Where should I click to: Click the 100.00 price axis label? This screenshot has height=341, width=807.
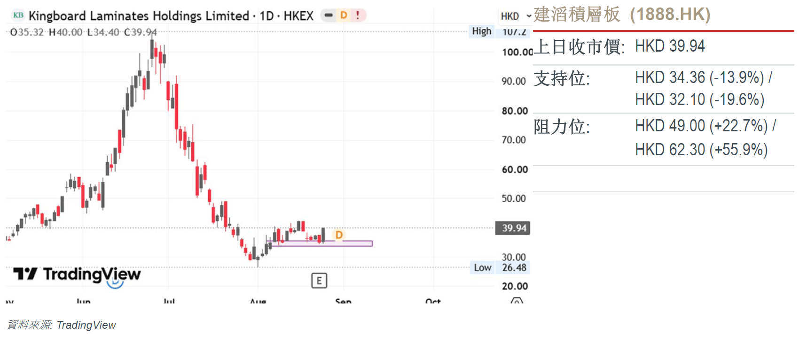pos(517,52)
